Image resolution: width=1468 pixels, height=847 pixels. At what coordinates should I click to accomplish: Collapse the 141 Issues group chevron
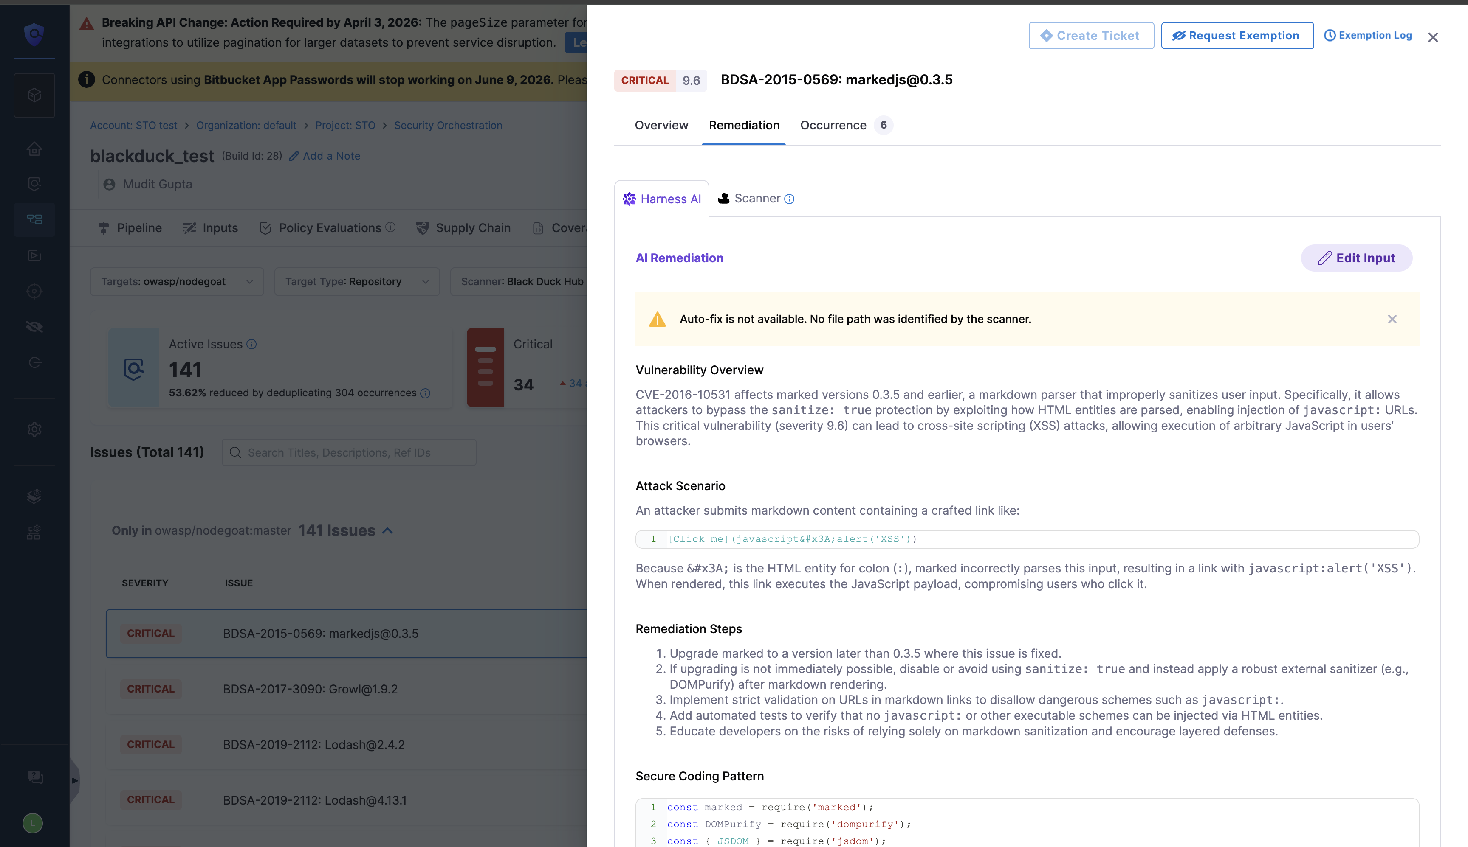(388, 530)
